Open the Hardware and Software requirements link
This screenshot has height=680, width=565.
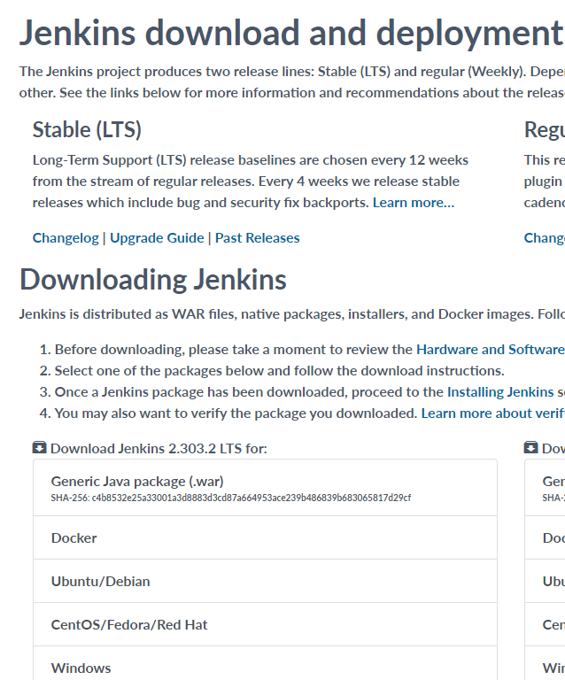point(491,350)
